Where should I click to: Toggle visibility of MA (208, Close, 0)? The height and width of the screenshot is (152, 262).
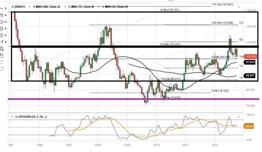click(34, 7)
